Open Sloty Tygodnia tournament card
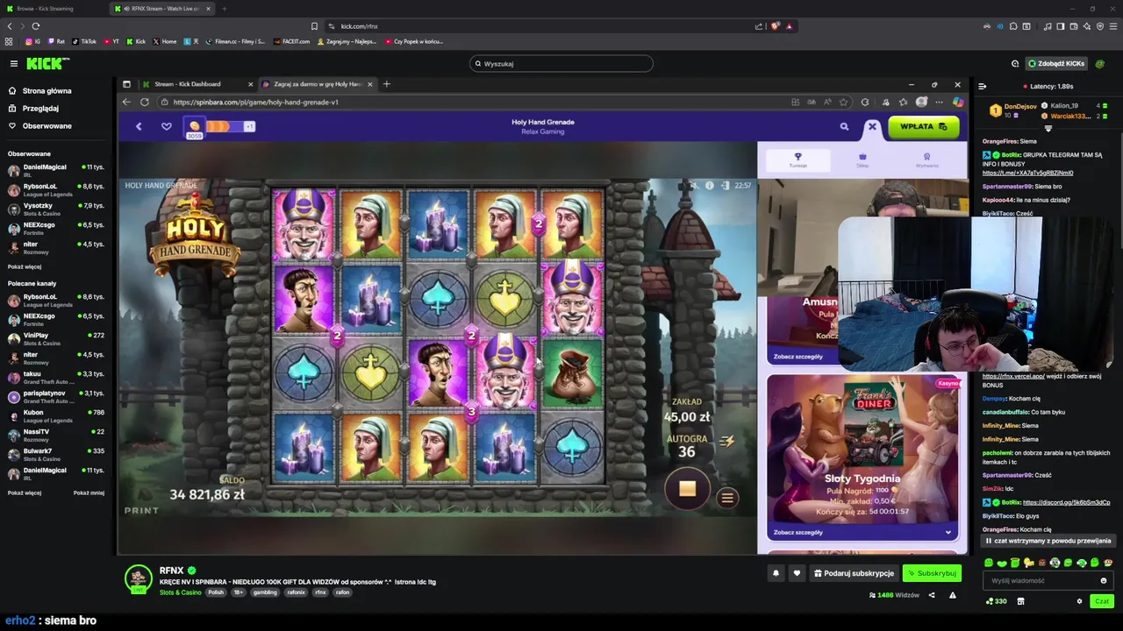The width and height of the screenshot is (1123, 631). click(862, 457)
